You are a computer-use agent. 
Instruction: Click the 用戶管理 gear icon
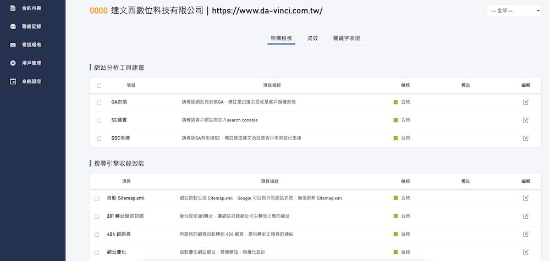[13, 63]
